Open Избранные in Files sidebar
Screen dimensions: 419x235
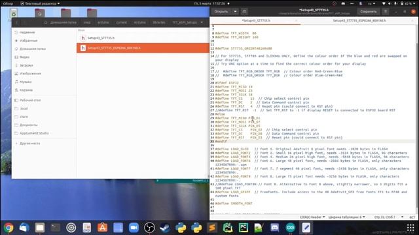tap(44, 40)
